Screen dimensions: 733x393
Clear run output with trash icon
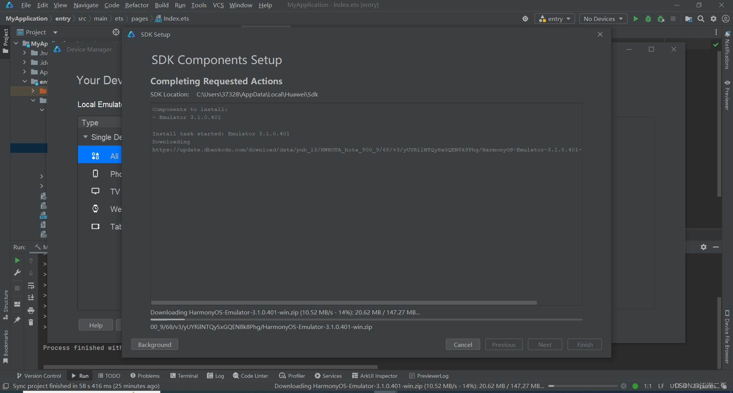(x=31, y=322)
